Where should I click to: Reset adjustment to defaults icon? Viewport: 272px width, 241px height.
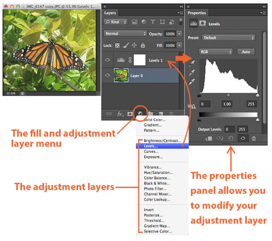click(x=231, y=138)
